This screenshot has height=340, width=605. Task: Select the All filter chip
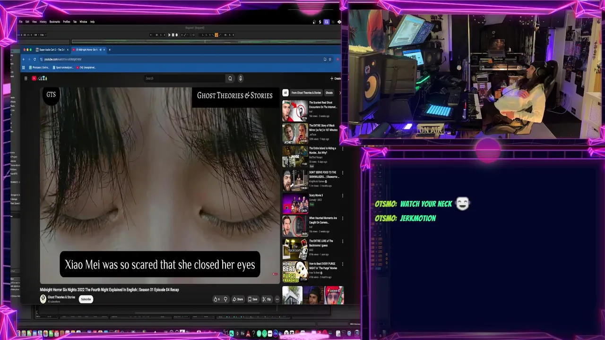(x=285, y=93)
